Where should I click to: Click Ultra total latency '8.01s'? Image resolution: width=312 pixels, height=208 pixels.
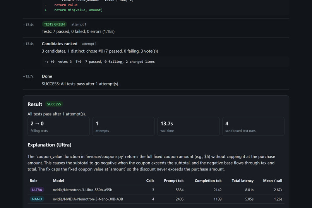249,190
